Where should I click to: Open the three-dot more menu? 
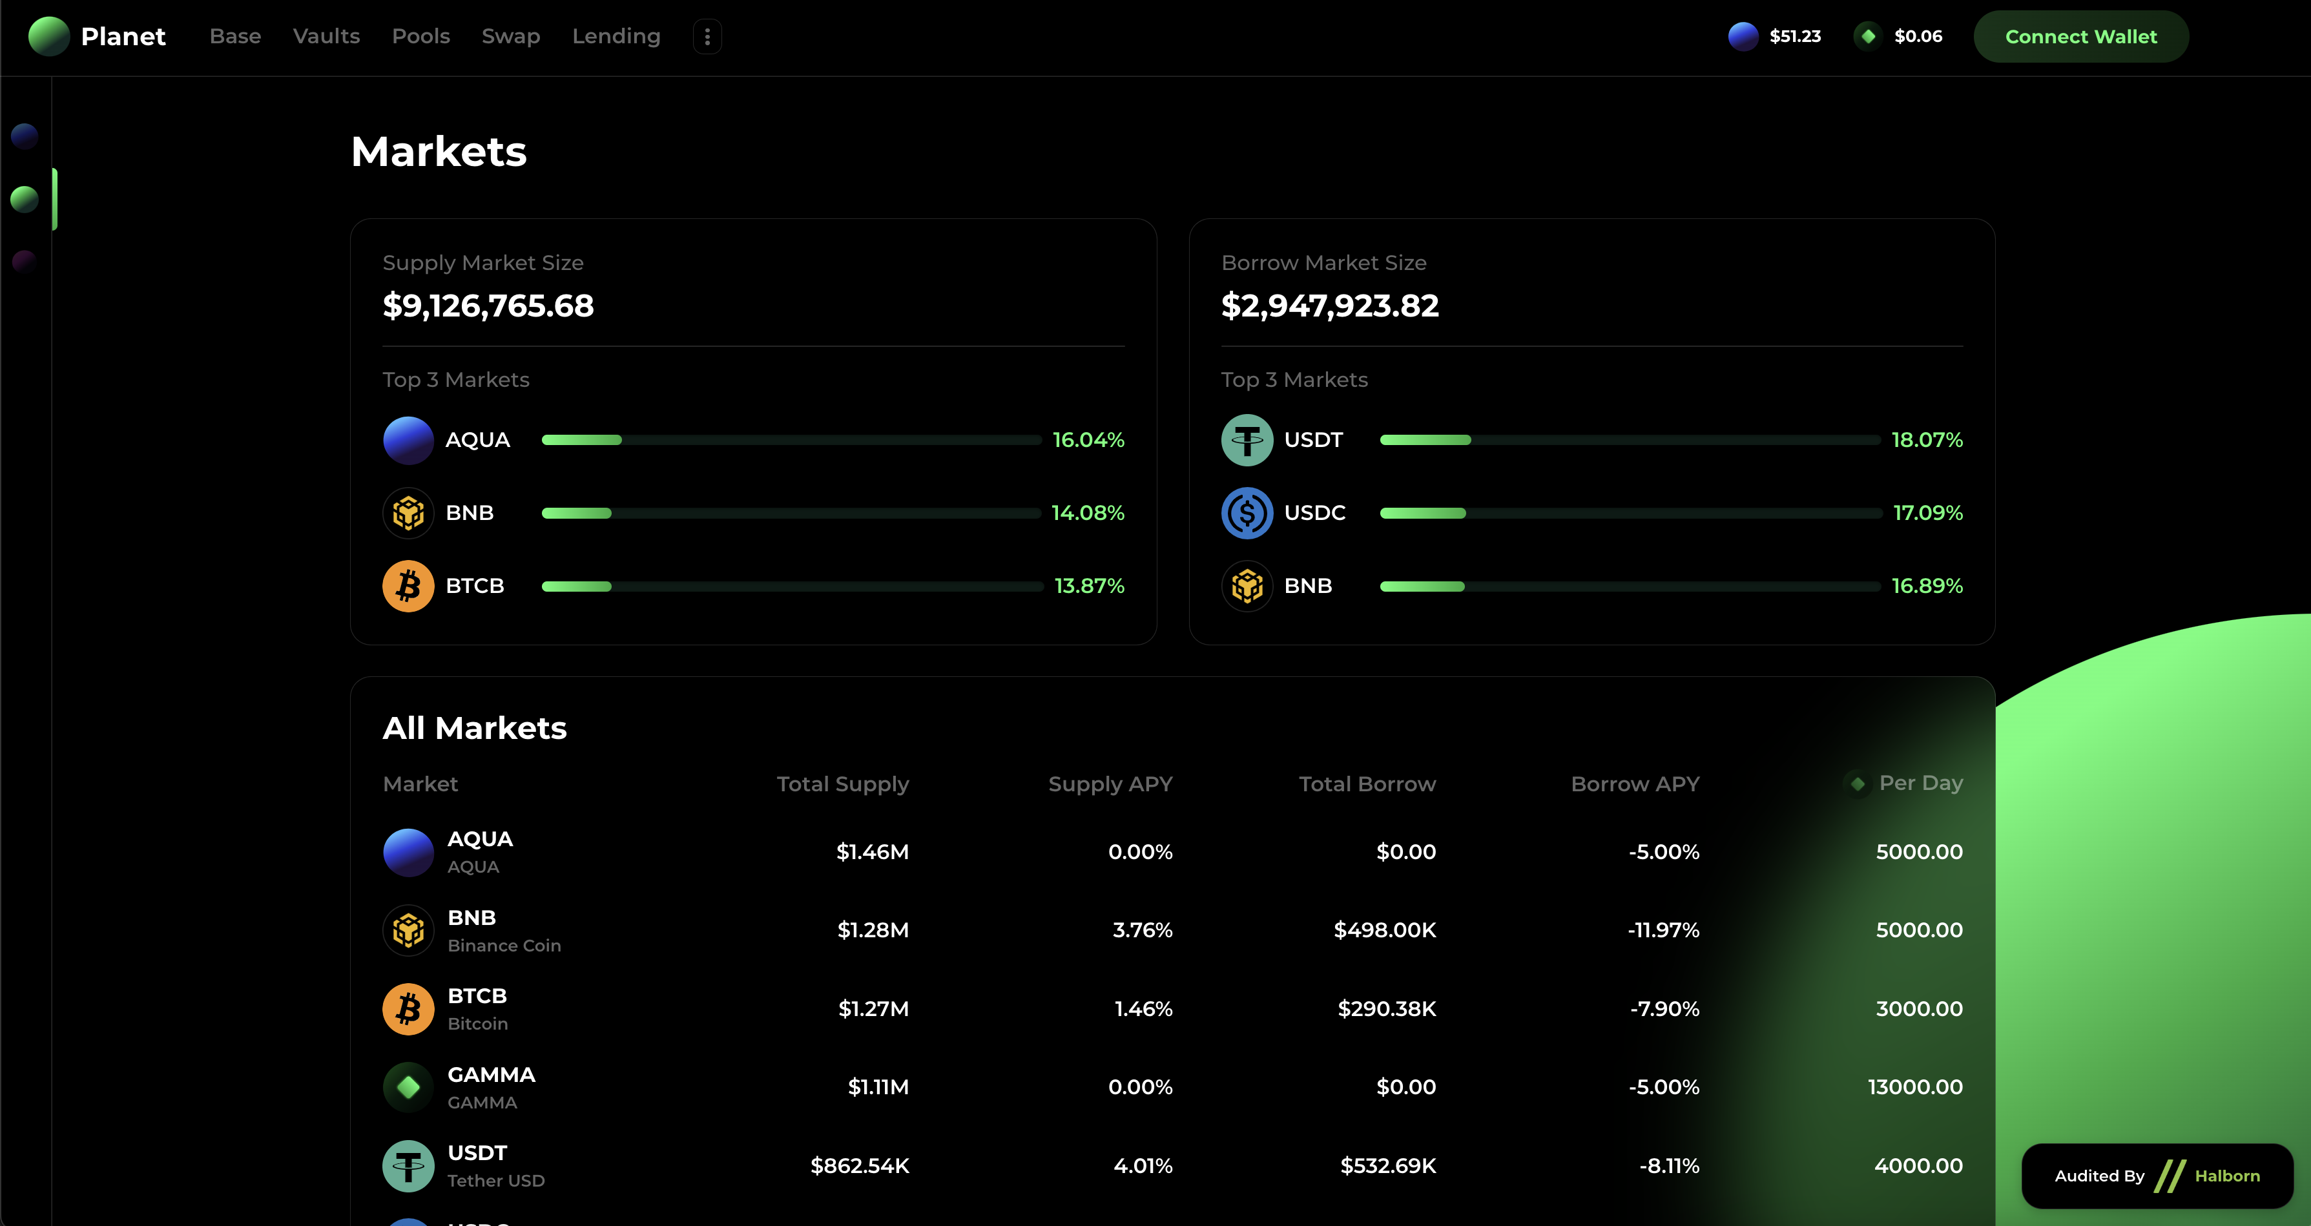(x=707, y=37)
